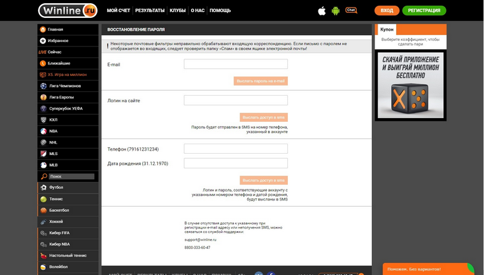This screenshot has height=275, width=484.
Task: Click the Суперкубок УЕФА icon
Action: click(x=43, y=108)
